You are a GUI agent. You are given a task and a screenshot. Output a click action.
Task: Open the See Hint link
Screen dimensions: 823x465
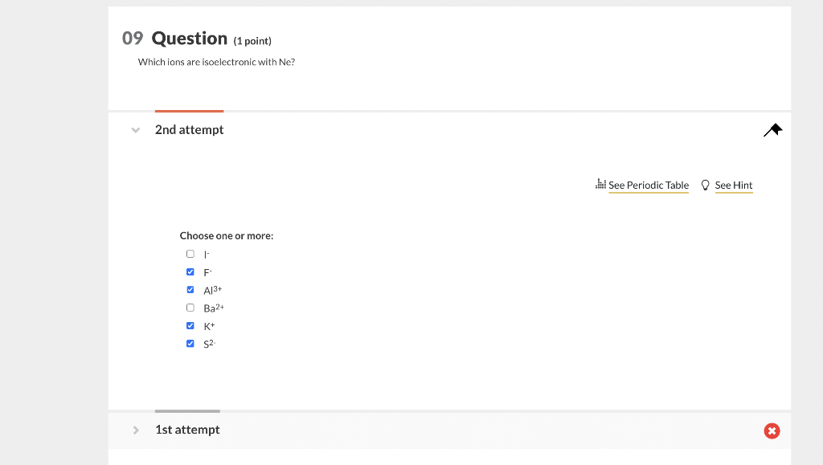tap(733, 185)
